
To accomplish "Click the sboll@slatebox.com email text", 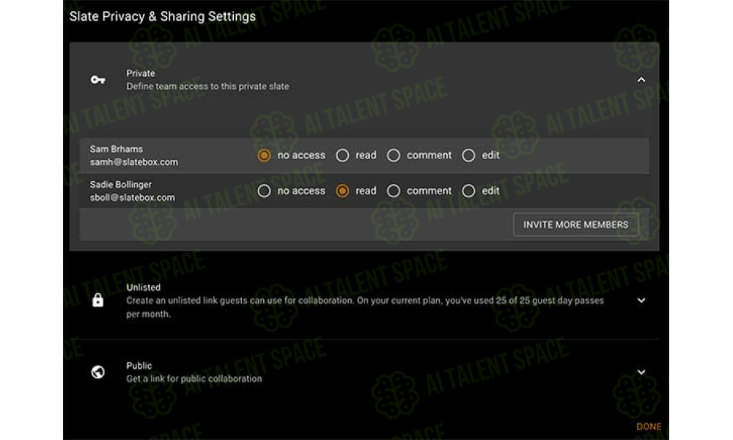I will click(132, 197).
